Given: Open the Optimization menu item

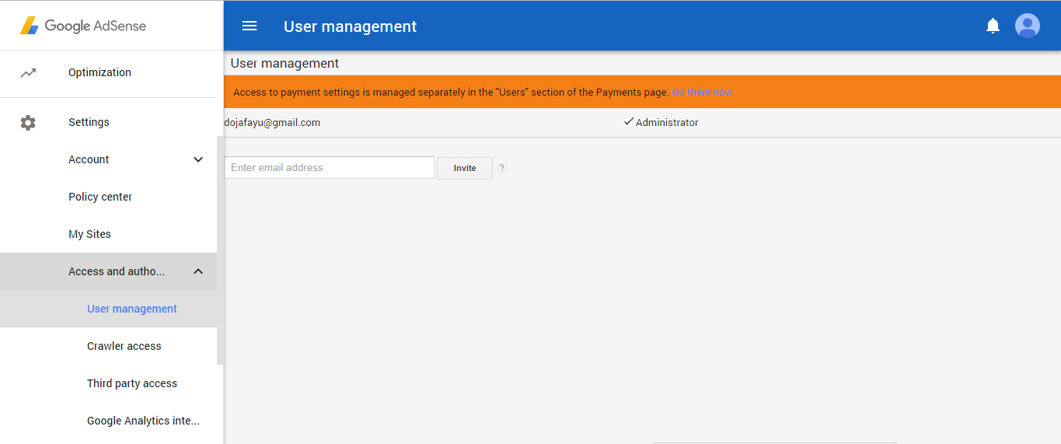Looking at the screenshot, I should point(99,72).
